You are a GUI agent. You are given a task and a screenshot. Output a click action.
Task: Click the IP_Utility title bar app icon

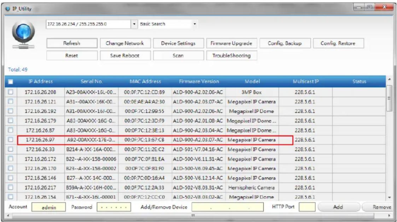pos(8,9)
